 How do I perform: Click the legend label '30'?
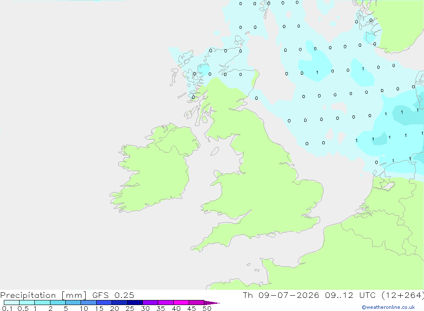(x=145, y=308)
